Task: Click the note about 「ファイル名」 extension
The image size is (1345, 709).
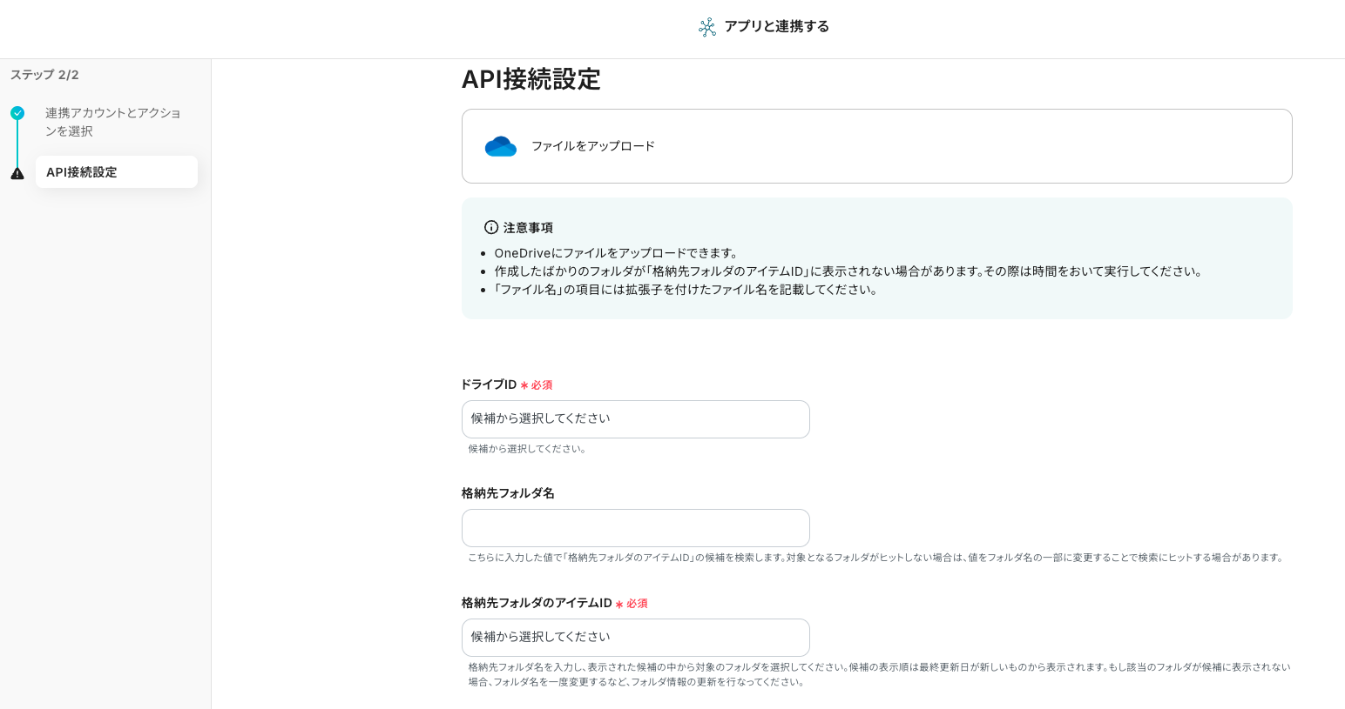Action: [x=687, y=290]
